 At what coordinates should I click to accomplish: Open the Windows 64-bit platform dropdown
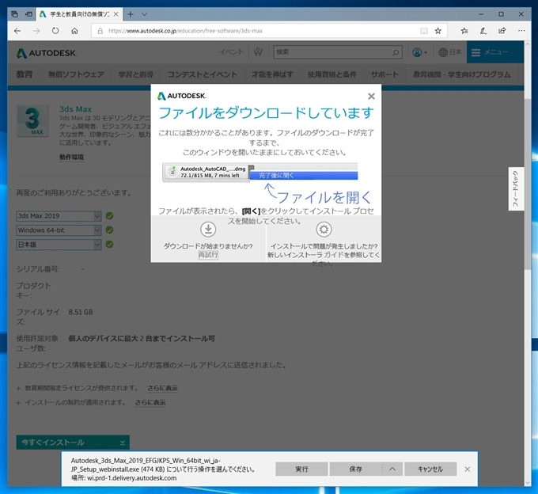click(59, 230)
